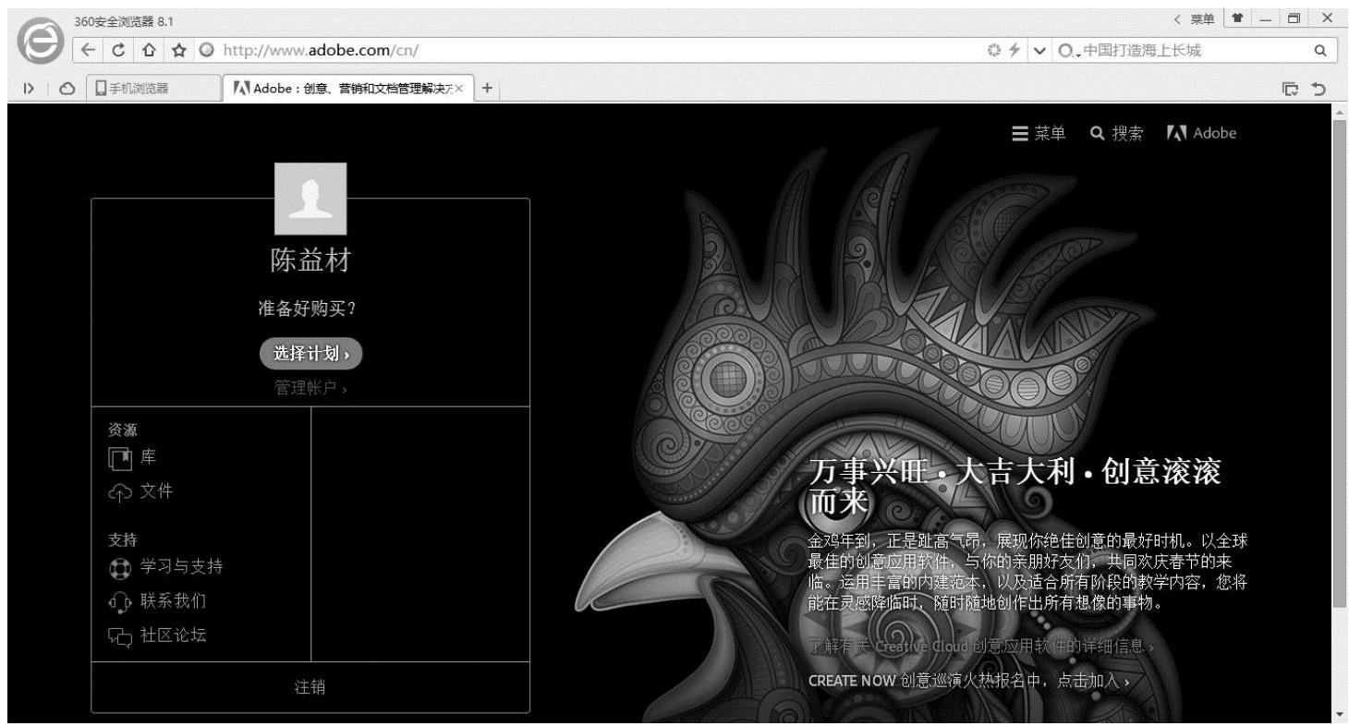
Task: Click the headline 万事兴旺 大吉大利
Action: point(1015,488)
